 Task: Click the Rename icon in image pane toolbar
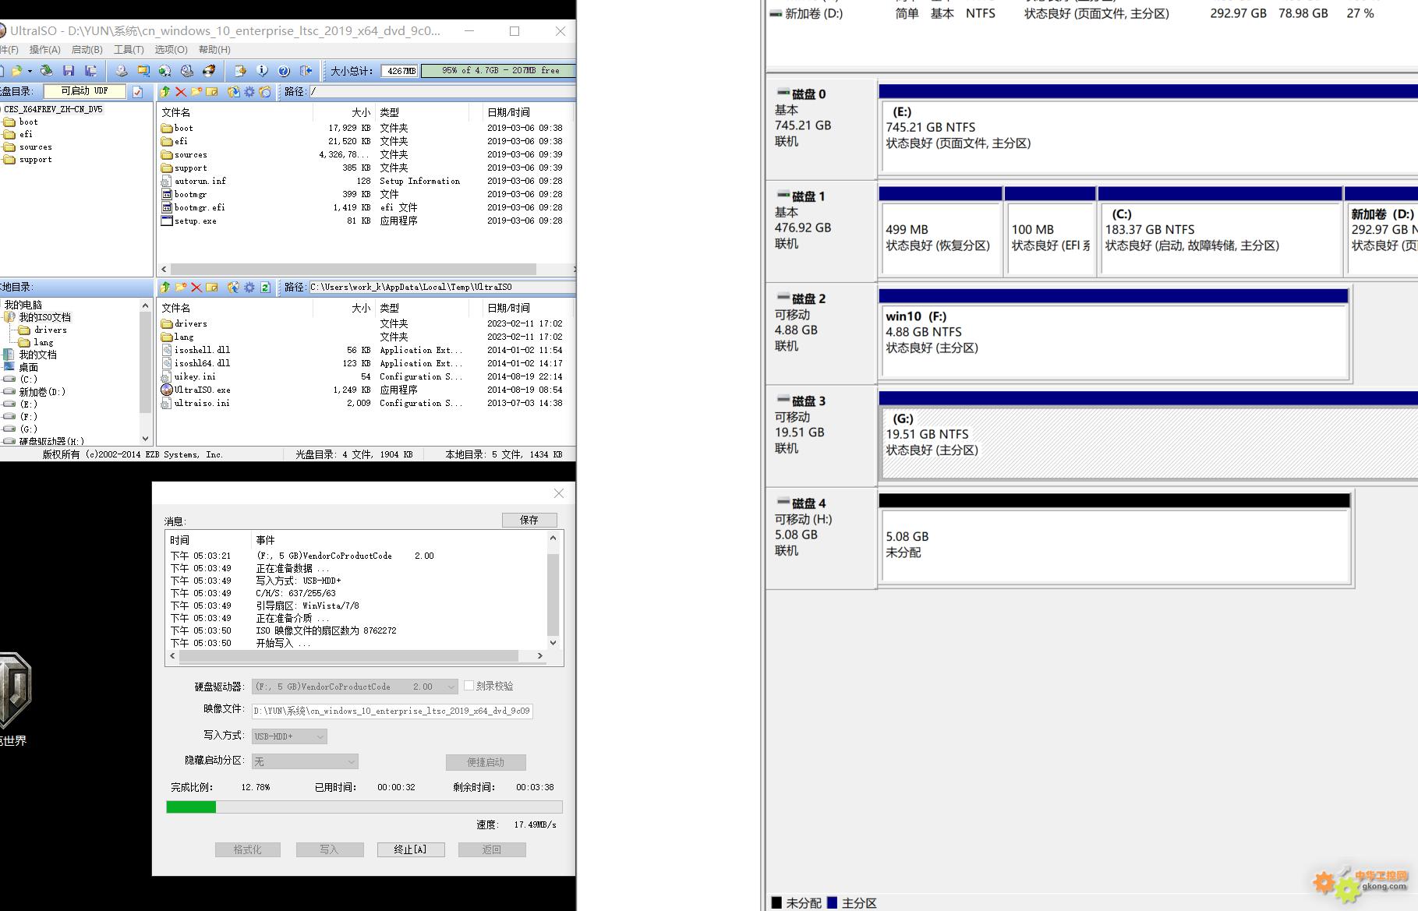click(212, 92)
